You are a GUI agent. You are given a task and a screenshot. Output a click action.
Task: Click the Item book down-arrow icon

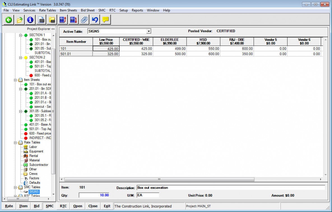pyautogui.click(x=73, y=20)
